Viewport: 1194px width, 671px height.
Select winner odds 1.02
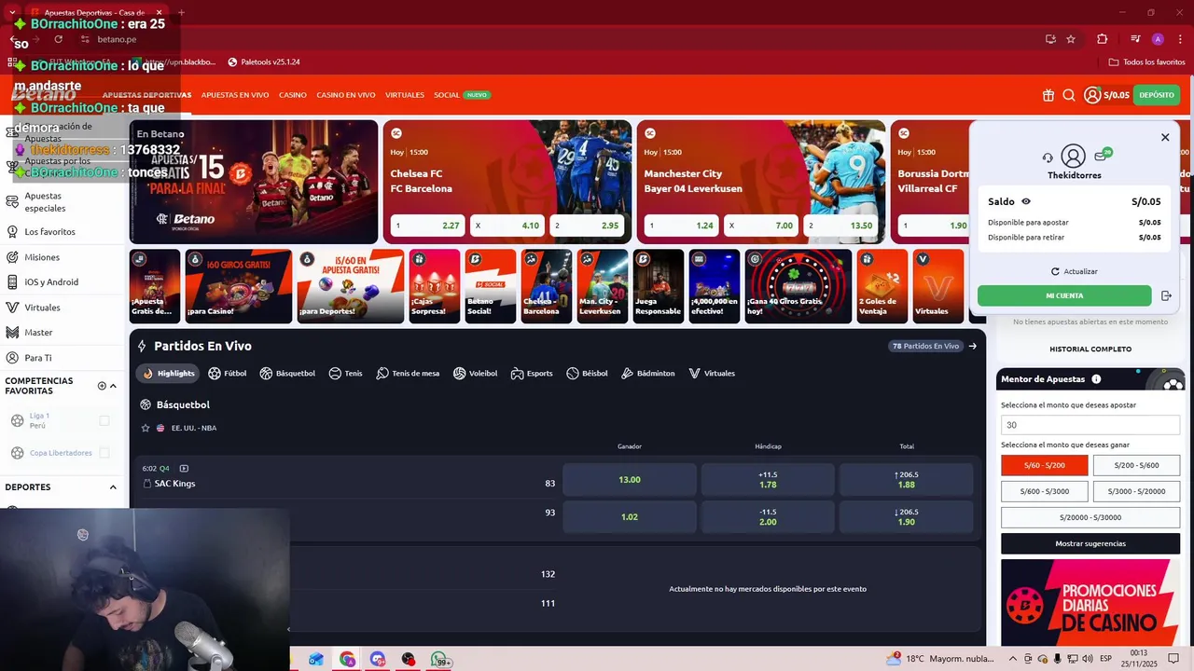[630, 516]
